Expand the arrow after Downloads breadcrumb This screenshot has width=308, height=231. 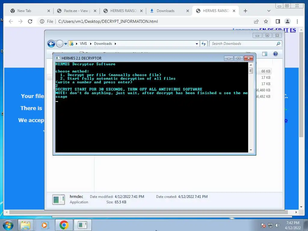pyautogui.click(x=115, y=44)
